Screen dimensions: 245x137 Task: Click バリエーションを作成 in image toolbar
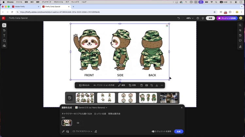coord(104,85)
